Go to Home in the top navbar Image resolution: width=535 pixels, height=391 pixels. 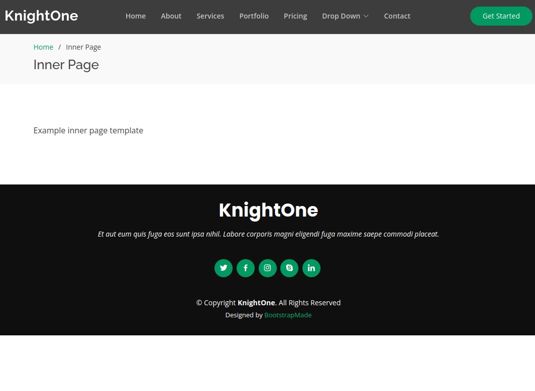click(136, 16)
